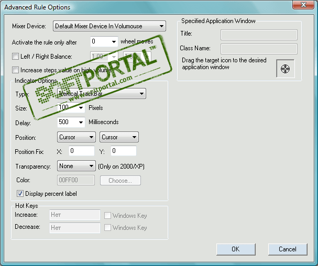Open the Size pixels dropdown
Screen dimensions: 318x266
point(71,107)
